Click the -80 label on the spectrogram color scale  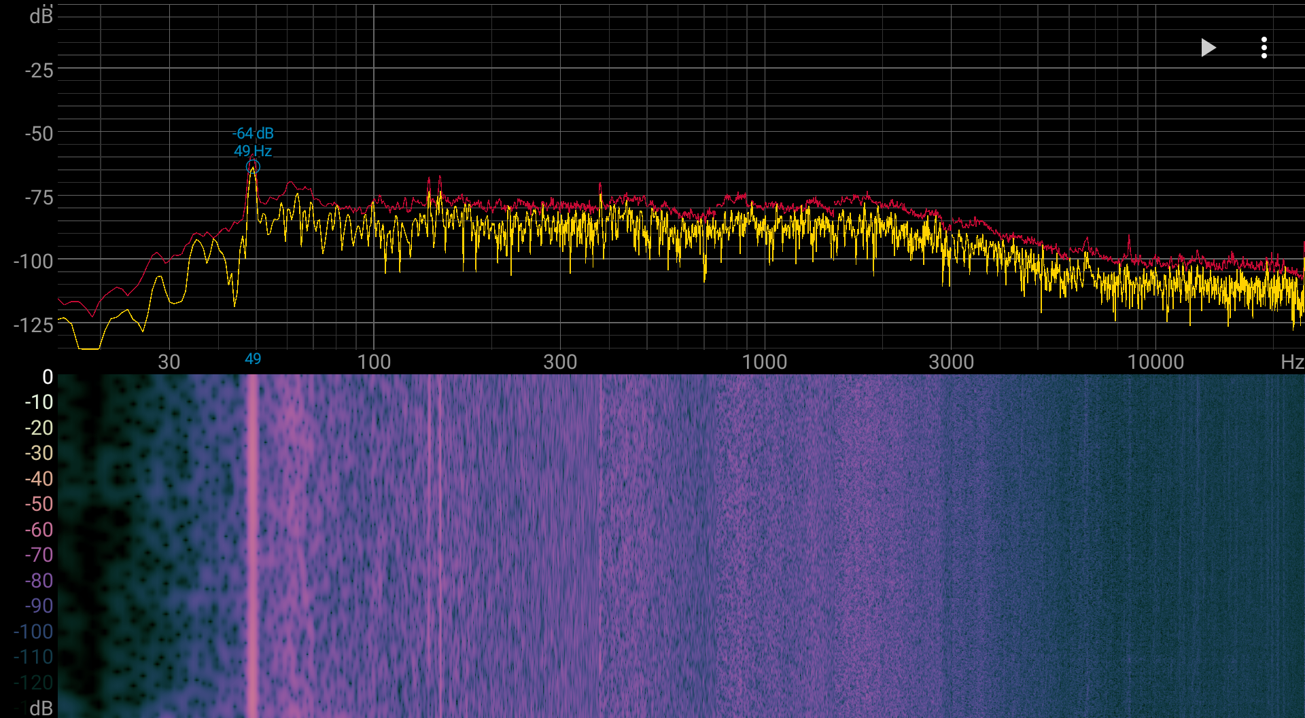(39, 581)
